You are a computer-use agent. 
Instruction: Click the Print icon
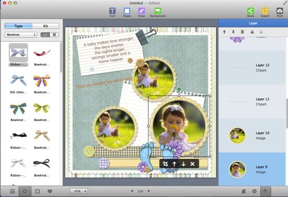(280, 13)
